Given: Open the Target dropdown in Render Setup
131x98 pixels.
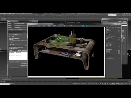Looking at the screenshot, I should (x=21, y=24).
